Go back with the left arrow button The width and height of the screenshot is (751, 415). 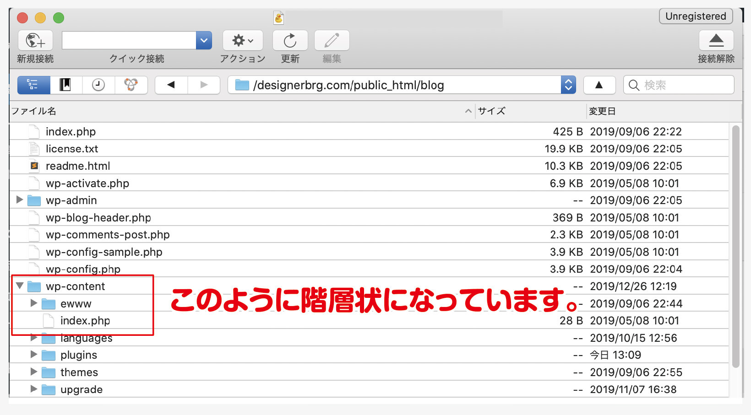click(x=171, y=85)
